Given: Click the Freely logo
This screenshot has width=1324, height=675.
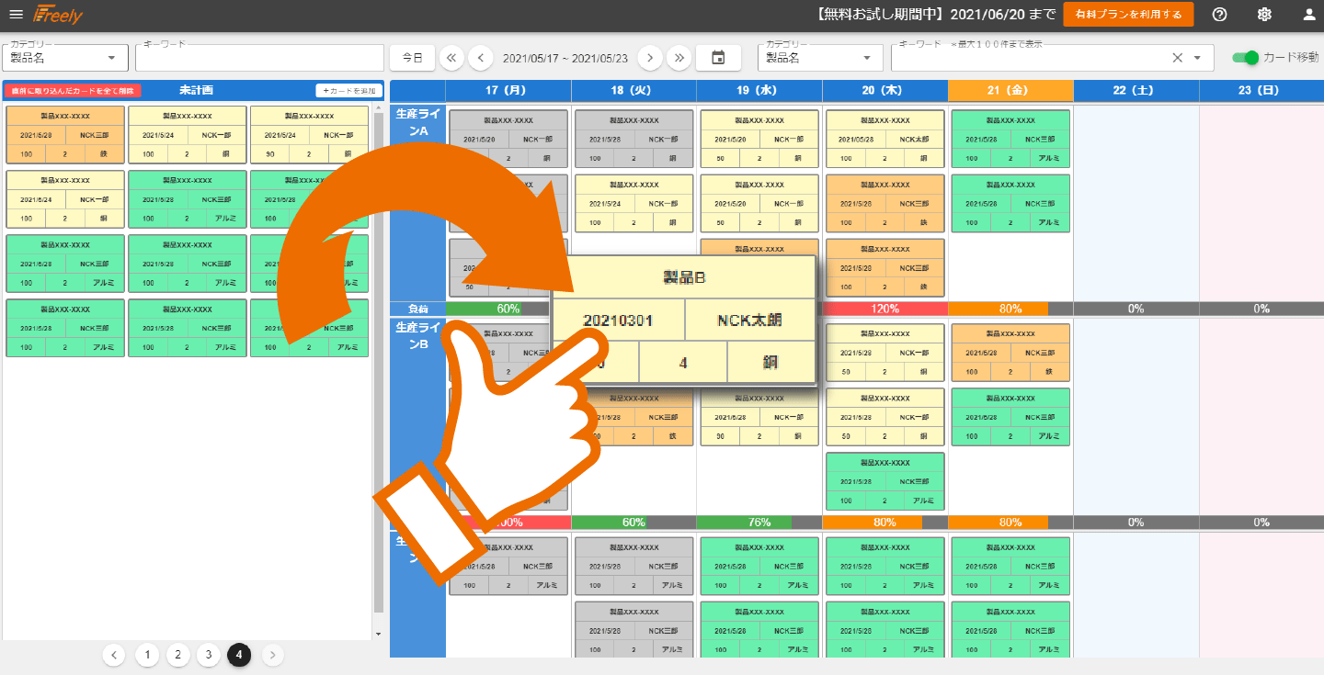Looking at the screenshot, I should pyautogui.click(x=58, y=15).
